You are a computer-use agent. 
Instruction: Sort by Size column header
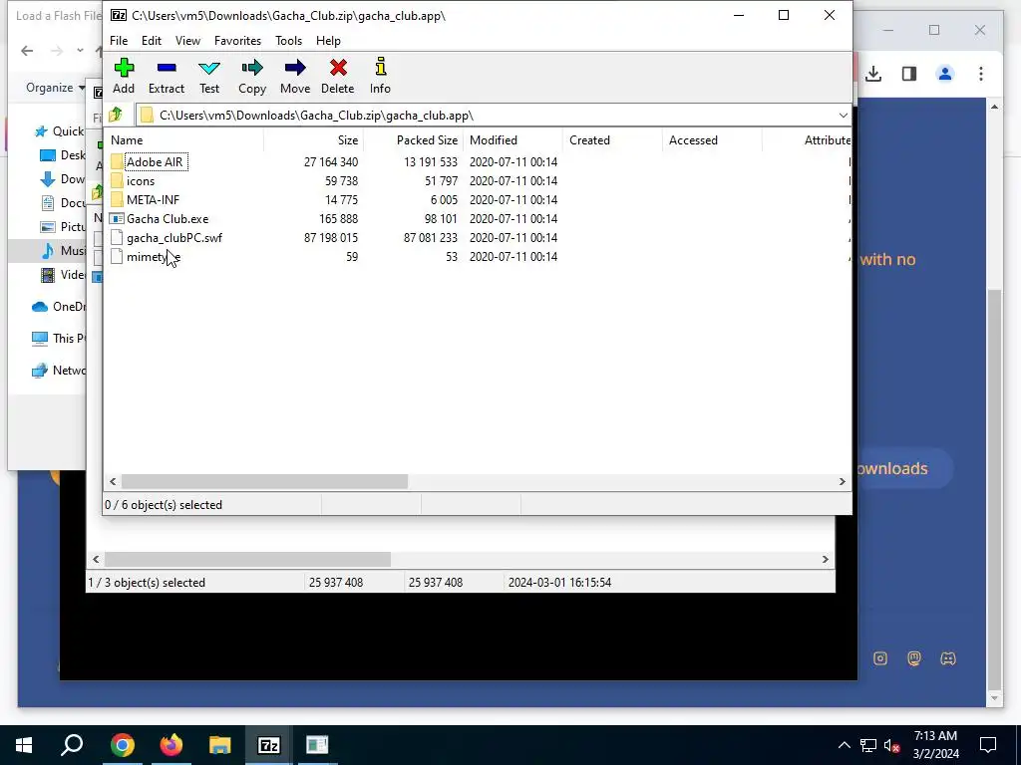click(313, 139)
